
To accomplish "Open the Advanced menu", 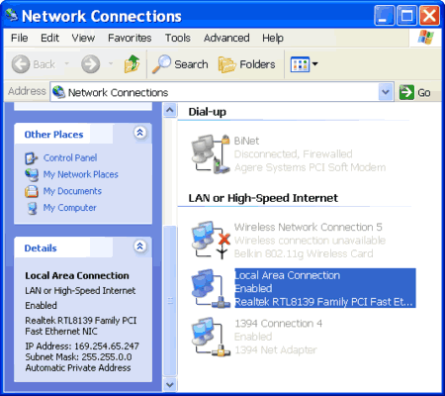I will click(226, 38).
